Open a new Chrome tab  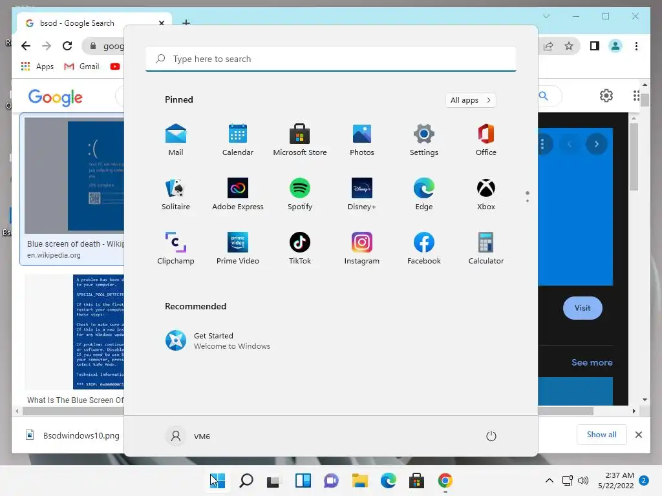pos(186,23)
